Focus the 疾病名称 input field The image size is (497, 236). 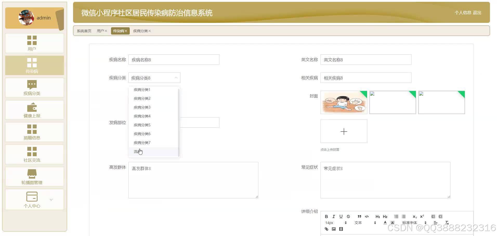(x=174, y=60)
